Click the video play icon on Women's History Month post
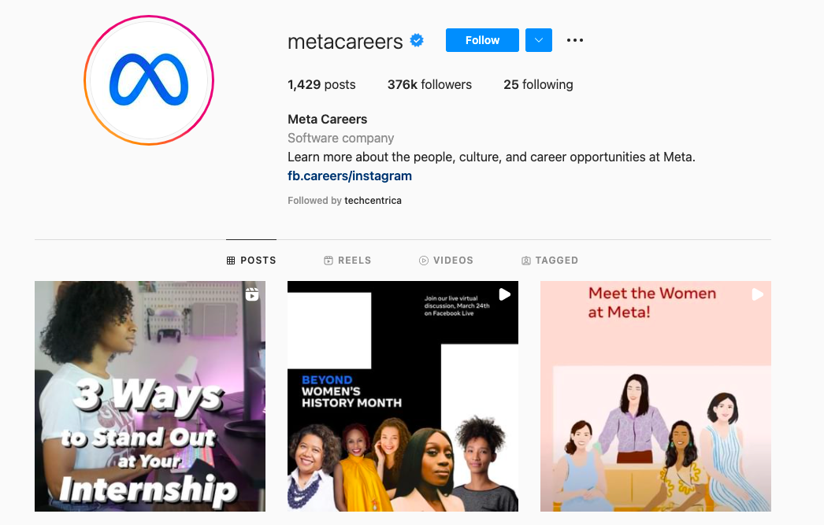 pyautogui.click(x=504, y=294)
